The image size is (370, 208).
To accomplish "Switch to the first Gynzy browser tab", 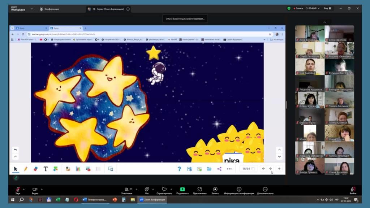I will point(29,28).
